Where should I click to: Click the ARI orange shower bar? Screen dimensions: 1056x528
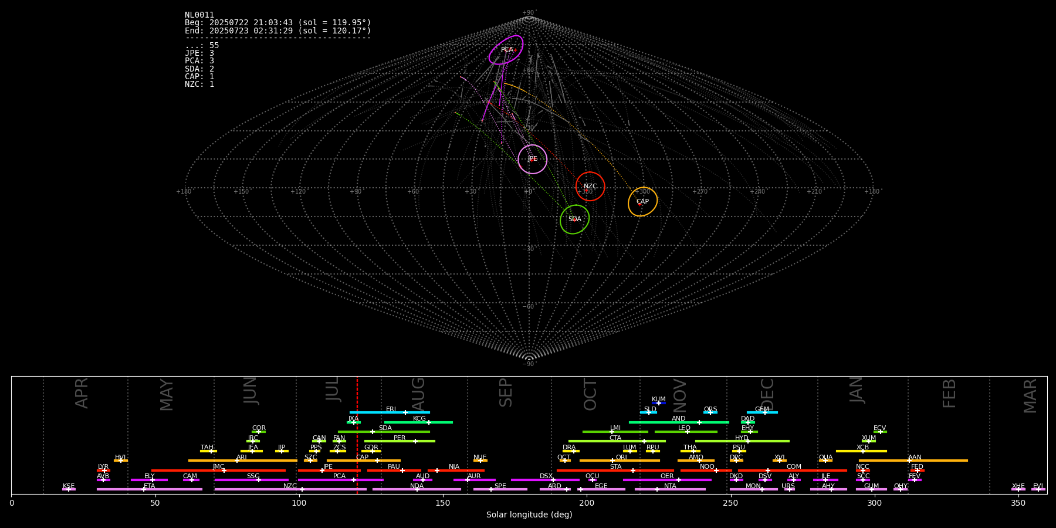point(242,461)
